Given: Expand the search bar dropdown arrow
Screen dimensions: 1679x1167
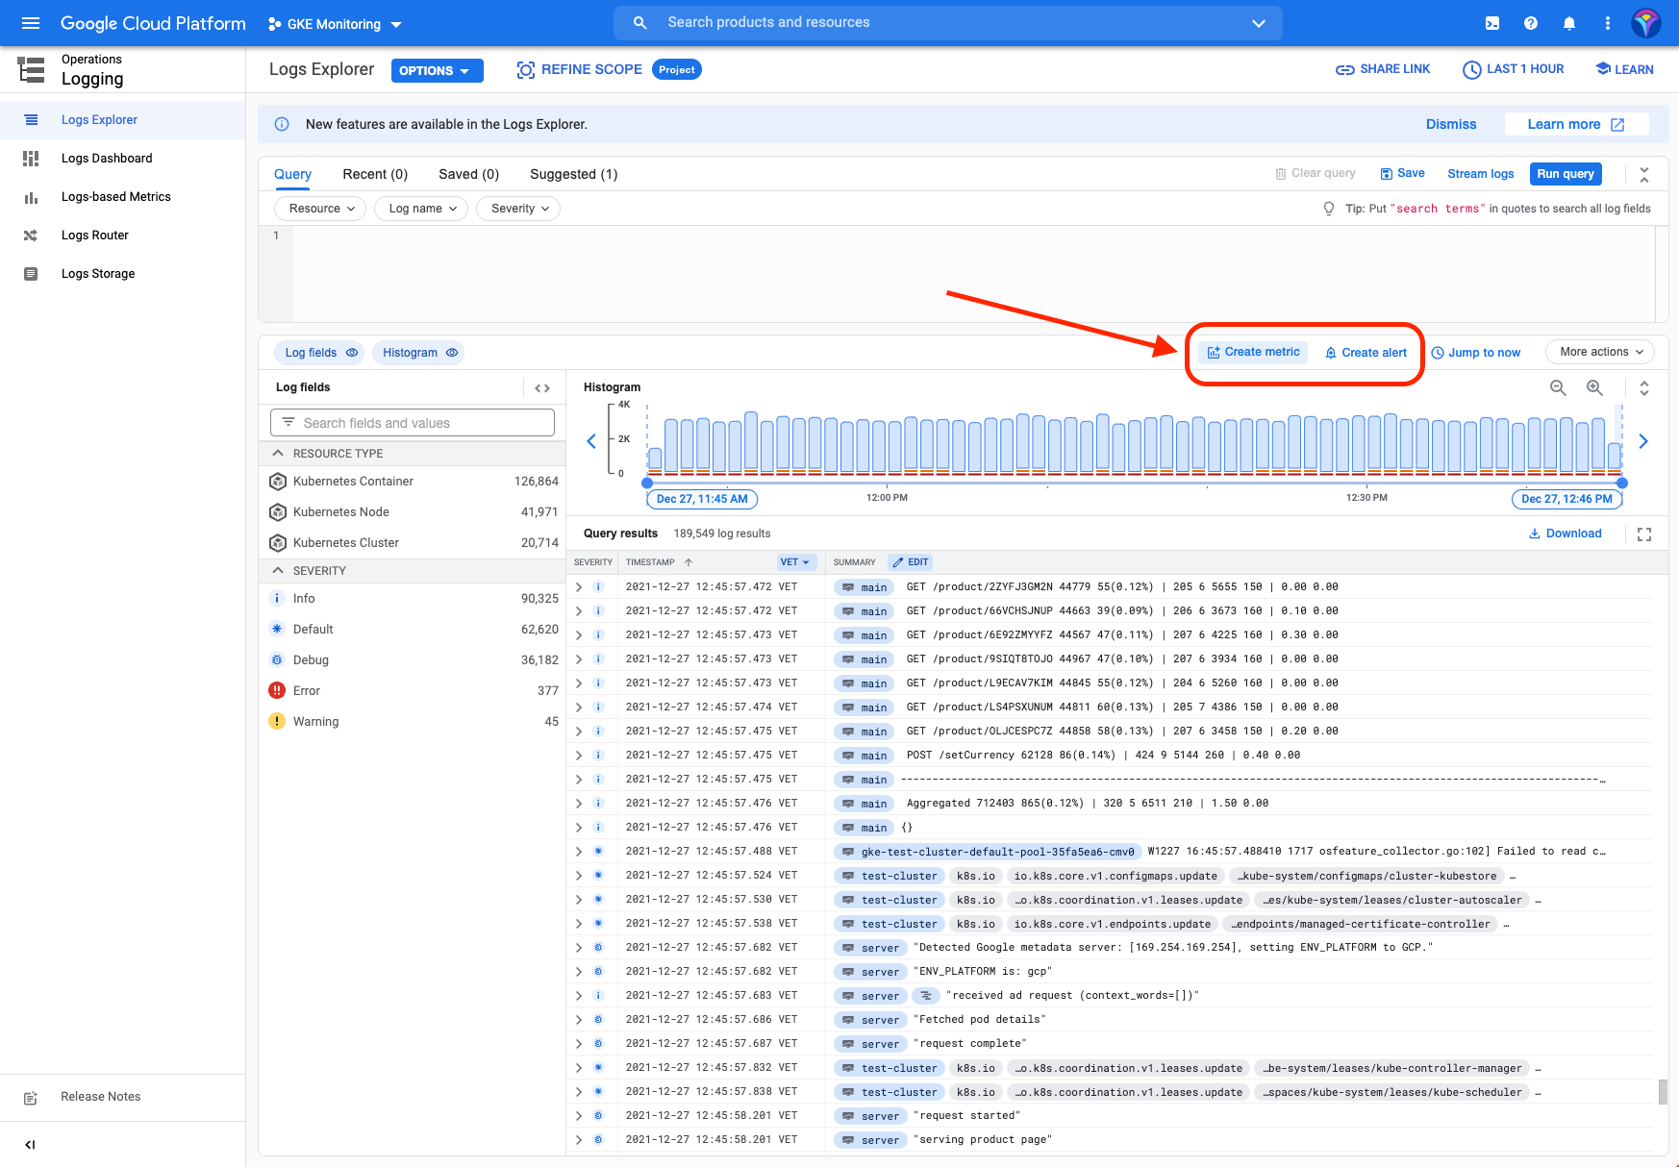Looking at the screenshot, I should [x=1258, y=23].
